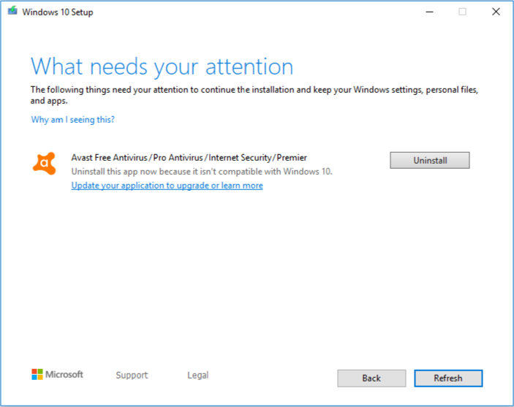Click the Windows 10 Setup title bar icon

(13, 12)
